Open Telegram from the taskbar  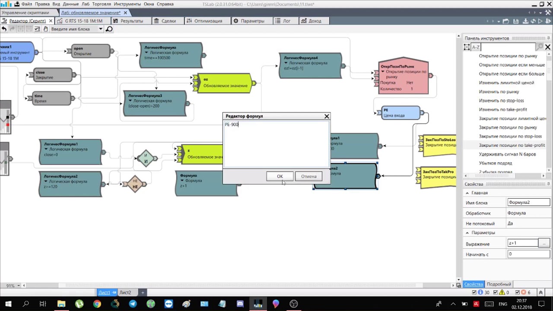(x=133, y=304)
